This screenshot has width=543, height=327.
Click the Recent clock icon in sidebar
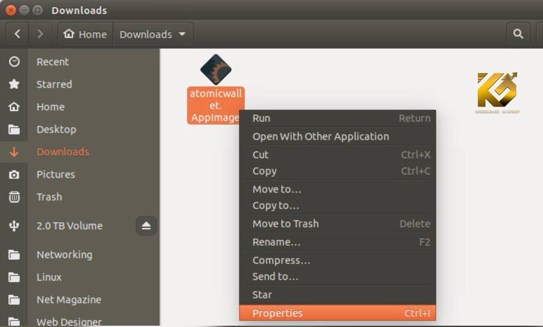point(14,62)
